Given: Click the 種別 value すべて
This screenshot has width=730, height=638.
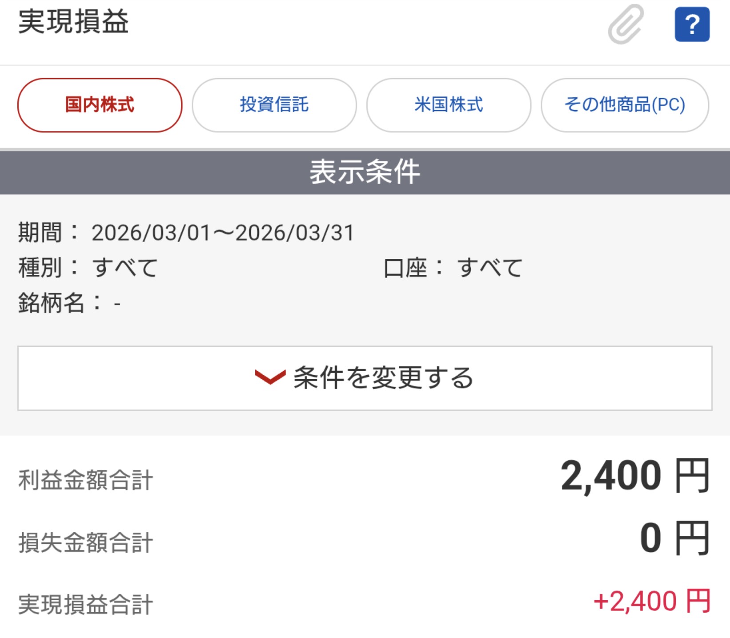Looking at the screenshot, I should coord(125,268).
